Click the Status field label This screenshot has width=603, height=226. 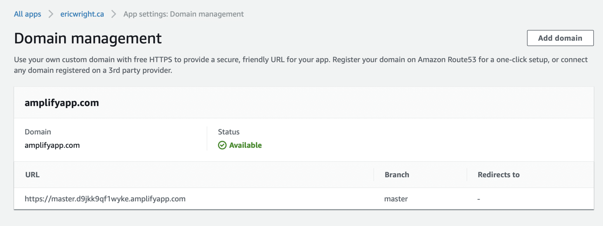click(228, 132)
